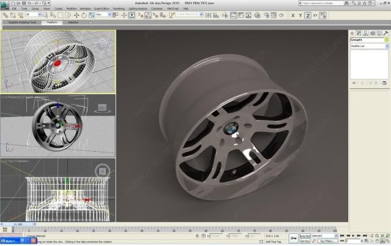Select the Select Object tool
This screenshot has width=391, height=246.
point(45,15)
